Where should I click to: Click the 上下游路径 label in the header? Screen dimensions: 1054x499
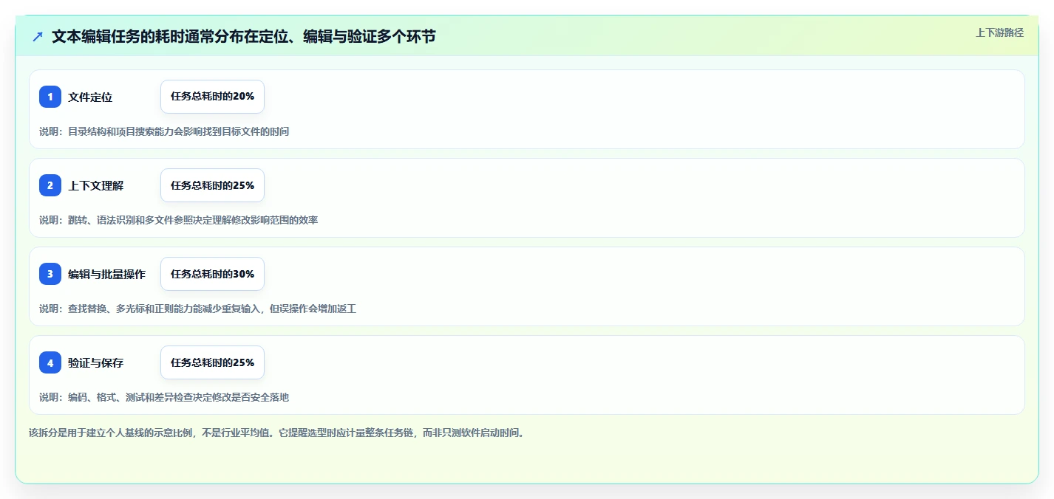click(999, 32)
